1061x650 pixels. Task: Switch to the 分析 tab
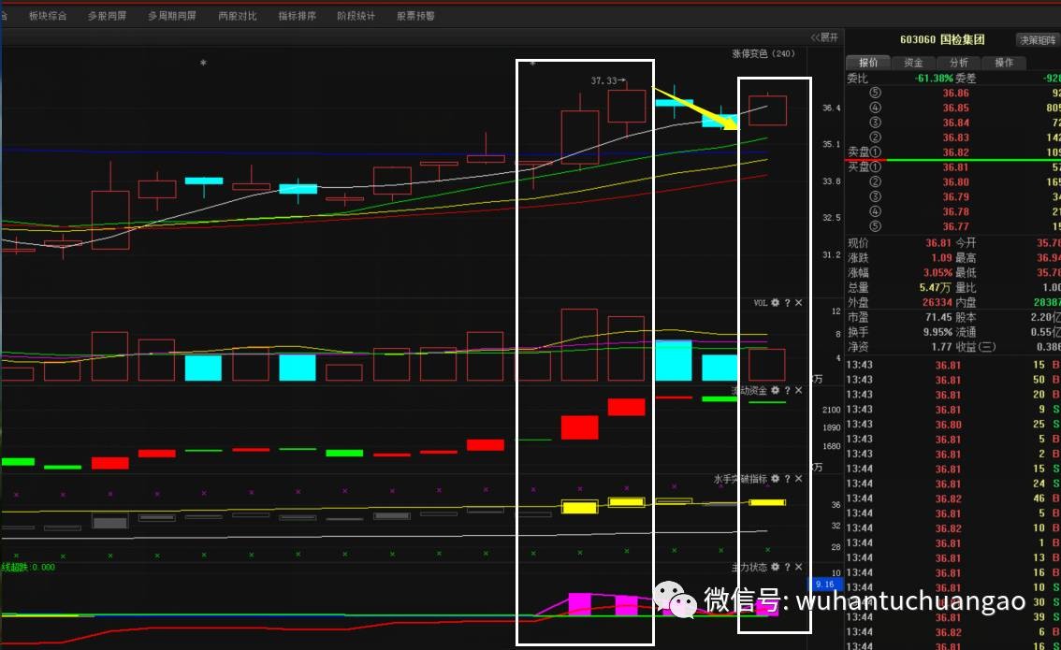(x=958, y=63)
